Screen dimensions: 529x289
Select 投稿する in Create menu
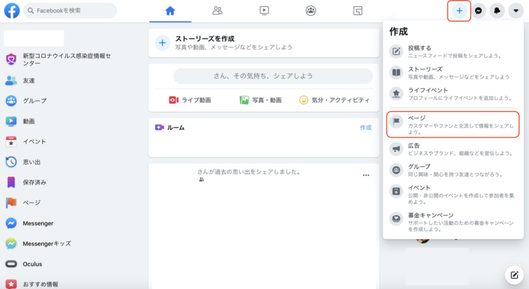(453, 51)
